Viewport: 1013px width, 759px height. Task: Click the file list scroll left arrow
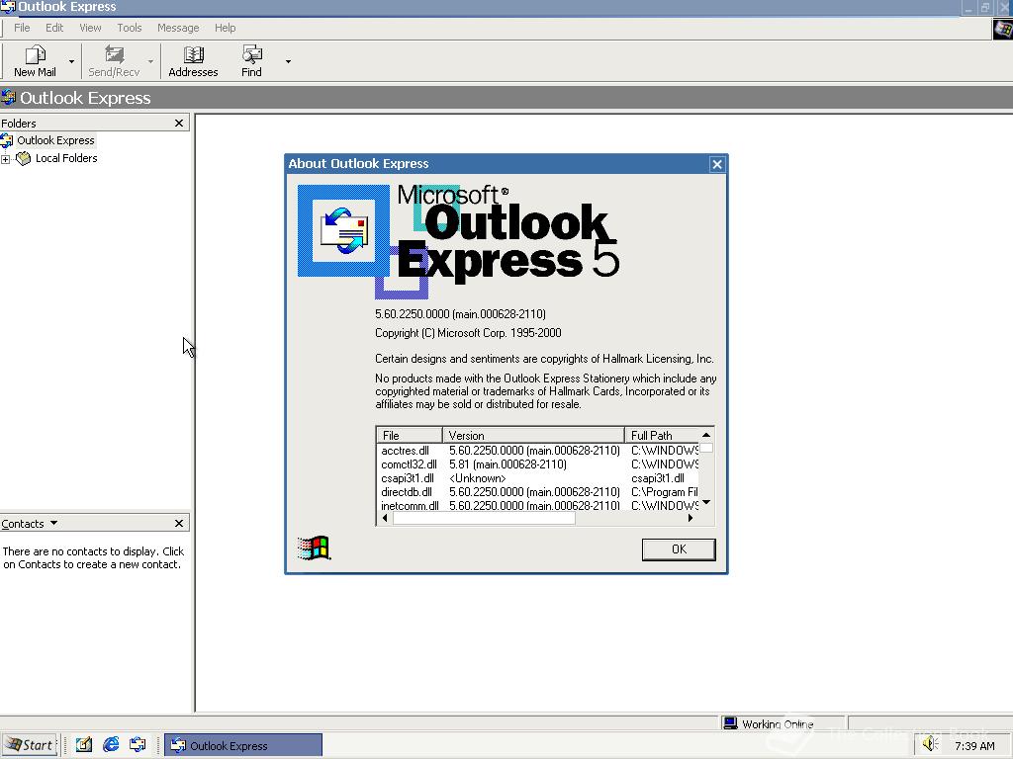pos(385,518)
